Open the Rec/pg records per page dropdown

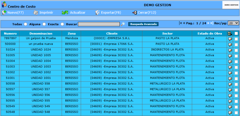tap(233, 23)
